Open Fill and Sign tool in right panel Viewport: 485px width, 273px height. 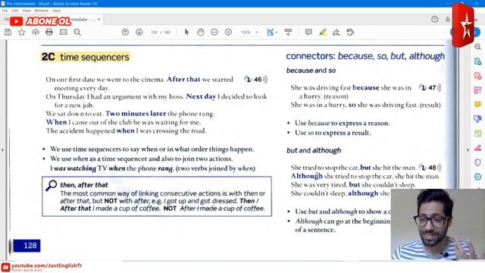coord(477,148)
